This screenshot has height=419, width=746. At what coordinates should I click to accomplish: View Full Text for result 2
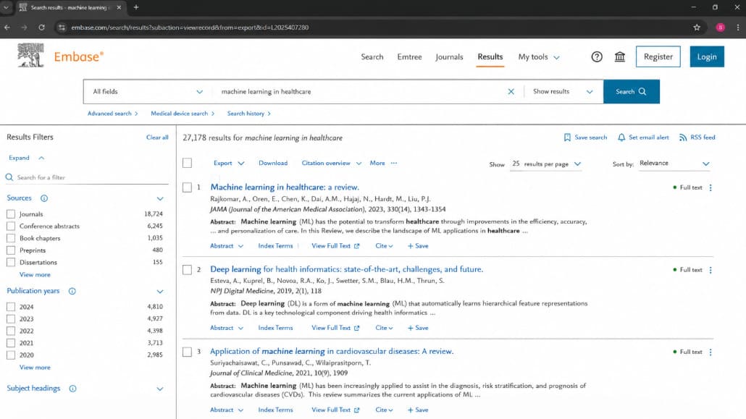point(335,328)
